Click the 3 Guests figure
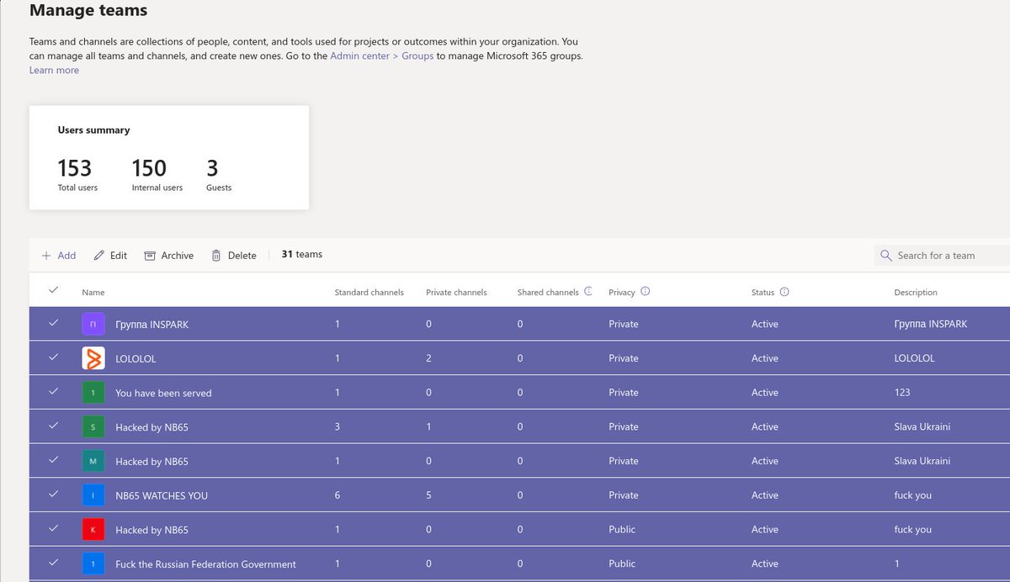1010x582 pixels. [212, 167]
